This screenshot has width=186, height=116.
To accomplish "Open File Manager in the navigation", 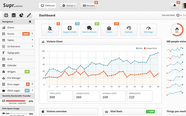I will (17, 78).
